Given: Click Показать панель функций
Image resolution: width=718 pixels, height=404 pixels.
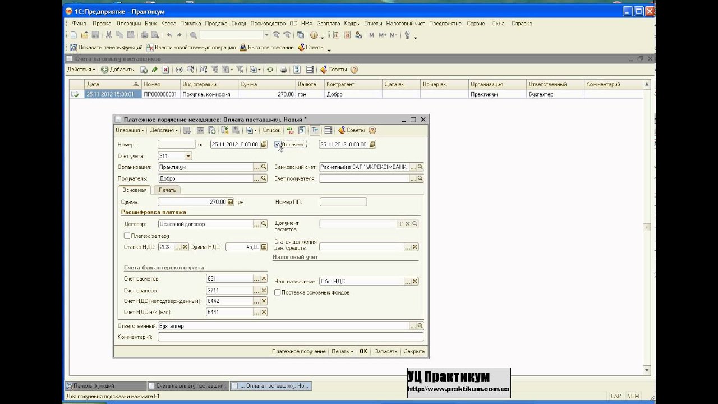Looking at the screenshot, I should click(x=105, y=48).
